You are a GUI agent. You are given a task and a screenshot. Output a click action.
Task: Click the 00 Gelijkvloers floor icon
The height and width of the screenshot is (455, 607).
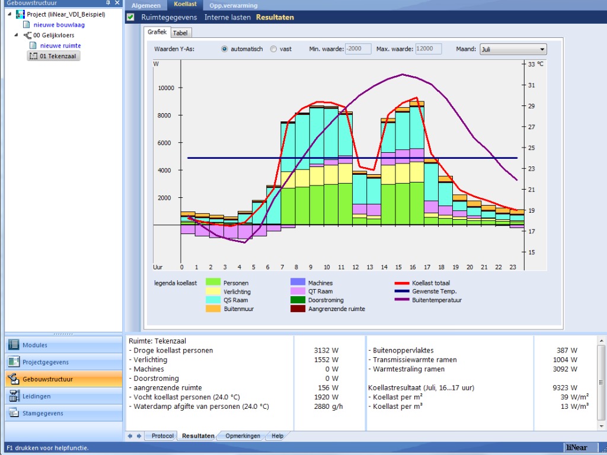(x=27, y=36)
